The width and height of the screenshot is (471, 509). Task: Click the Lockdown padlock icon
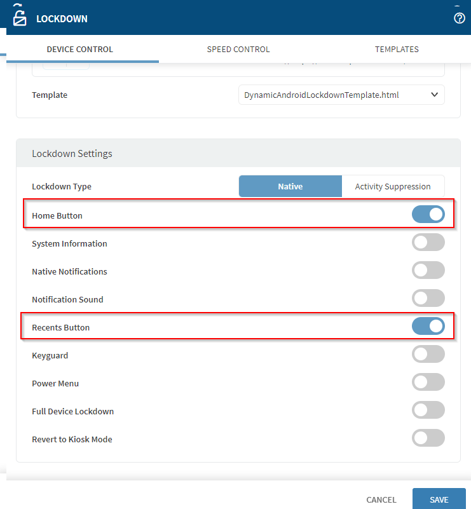[20, 18]
